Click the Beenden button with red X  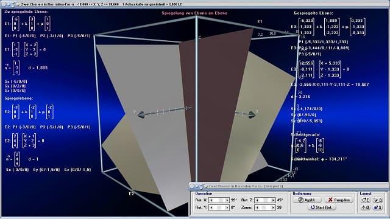click(x=339, y=200)
